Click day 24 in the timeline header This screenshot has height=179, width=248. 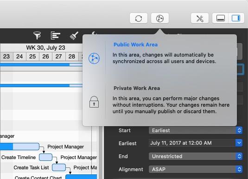(19, 56)
